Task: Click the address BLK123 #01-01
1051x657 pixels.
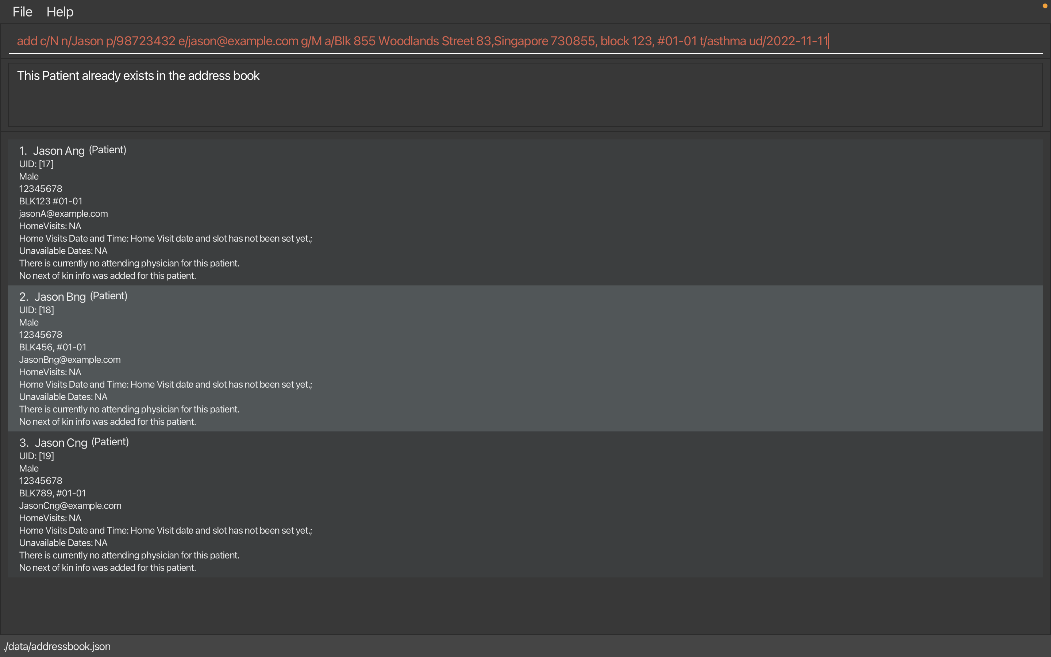Action: click(x=50, y=201)
